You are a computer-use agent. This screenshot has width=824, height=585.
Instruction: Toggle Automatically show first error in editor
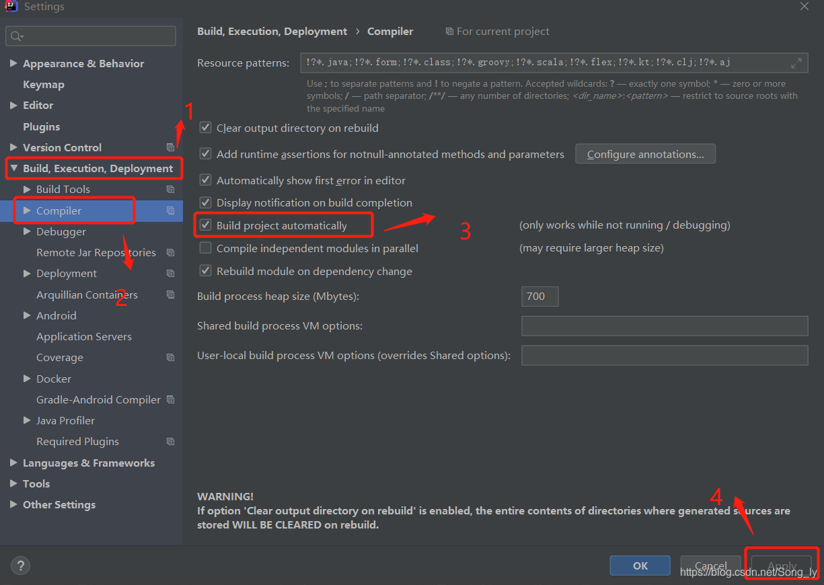205,180
